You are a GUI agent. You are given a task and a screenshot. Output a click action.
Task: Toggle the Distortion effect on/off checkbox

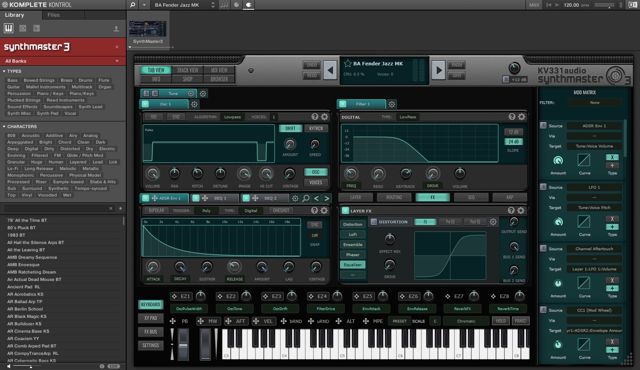[374, 222]
